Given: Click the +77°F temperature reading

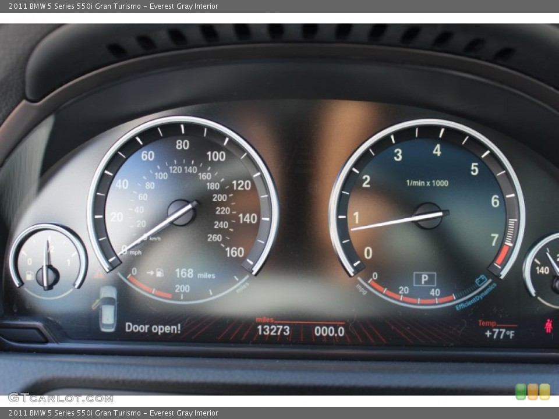Looking at the screenshot, I should tap(500, 334).
